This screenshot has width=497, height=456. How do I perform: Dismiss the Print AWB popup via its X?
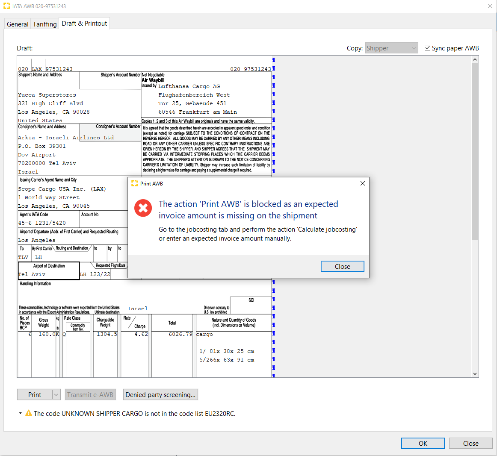363,183
